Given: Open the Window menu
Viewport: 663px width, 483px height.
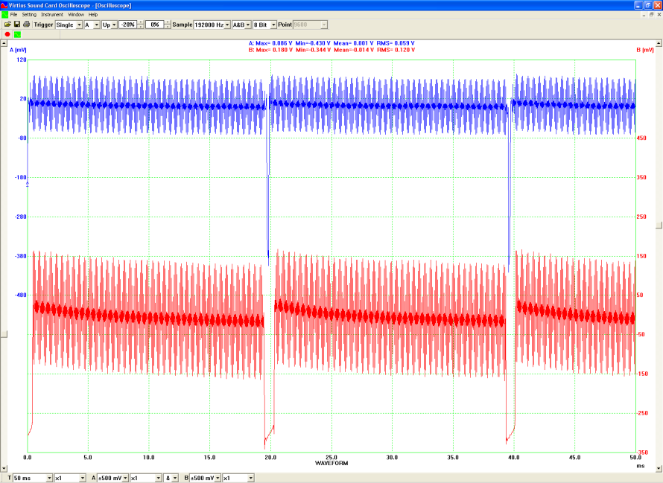Looking at the screenshot, I should 76,14.
